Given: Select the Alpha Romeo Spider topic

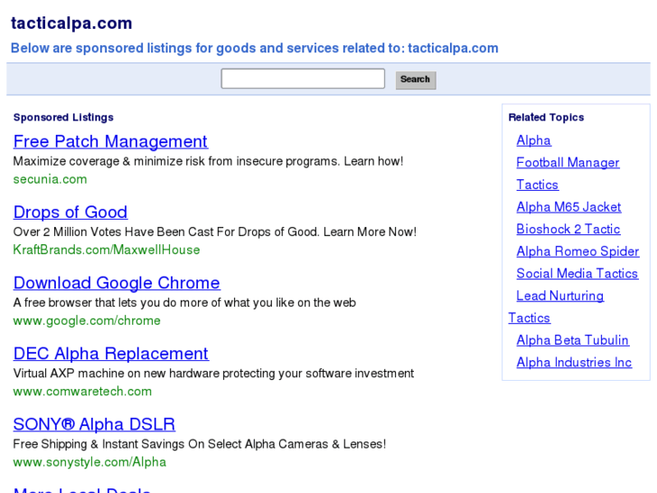Looking at the screenshot, I should coord(577,251).
